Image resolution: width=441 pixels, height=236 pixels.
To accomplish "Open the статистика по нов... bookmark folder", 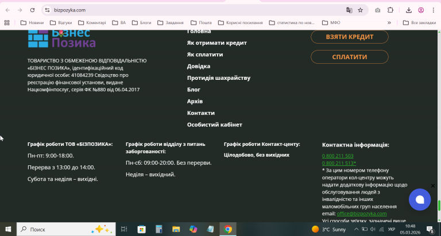I will click(x=292, y=22).
